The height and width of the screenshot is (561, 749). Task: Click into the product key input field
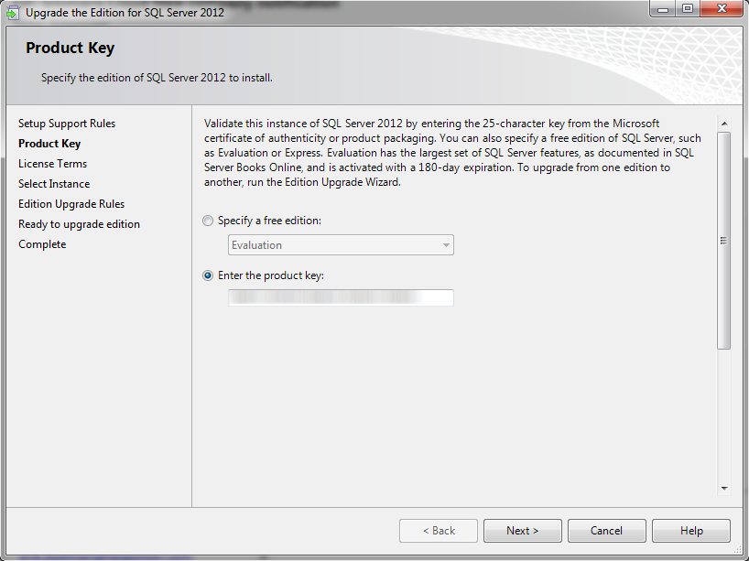click(x=341, y=297)
